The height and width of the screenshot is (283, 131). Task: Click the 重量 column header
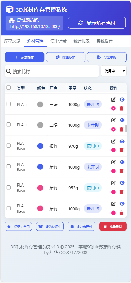tap(72, 88)
